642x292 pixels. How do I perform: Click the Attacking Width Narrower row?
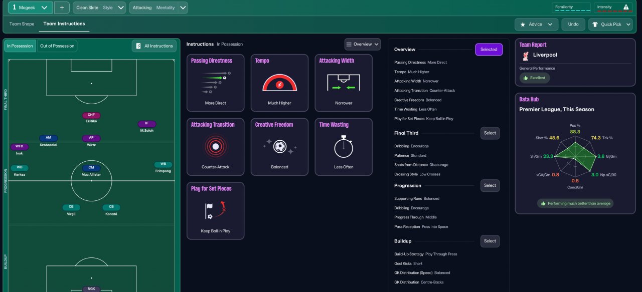click(x=416, y=81)
